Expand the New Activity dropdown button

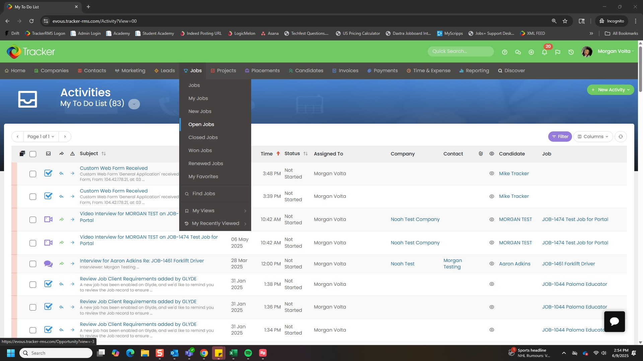coord(610,90)
